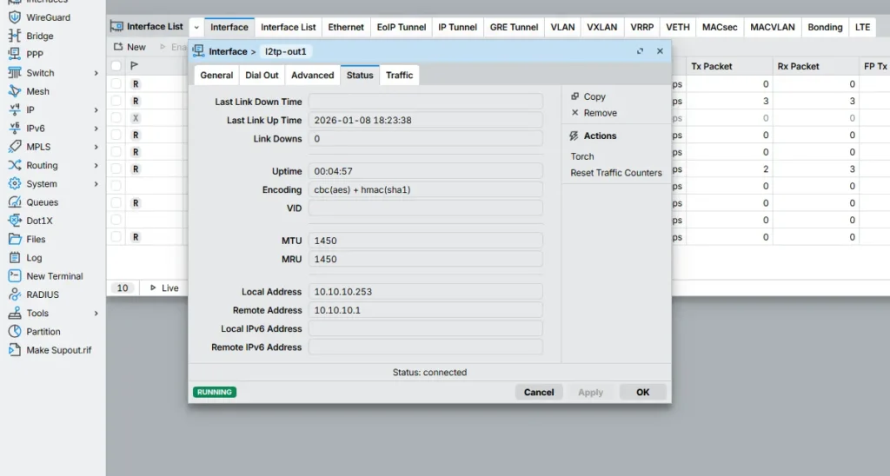Image resolution: width=890 pixels, height=476 pixels.
Task: Check the last table row checkbox
Action: click(x=116, y=237)
